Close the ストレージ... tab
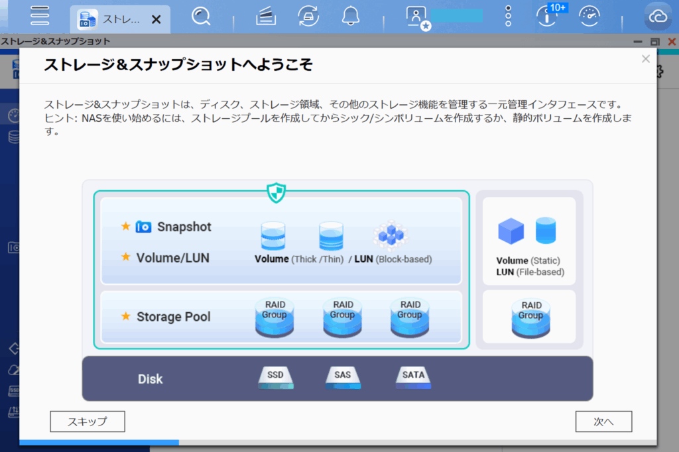Image resolution: width=679 pixels, height=452 pixels. (156, 19)
